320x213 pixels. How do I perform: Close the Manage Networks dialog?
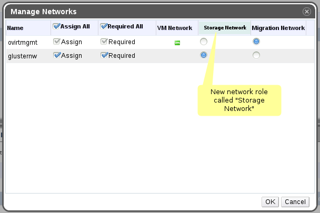tap(307, 11)
